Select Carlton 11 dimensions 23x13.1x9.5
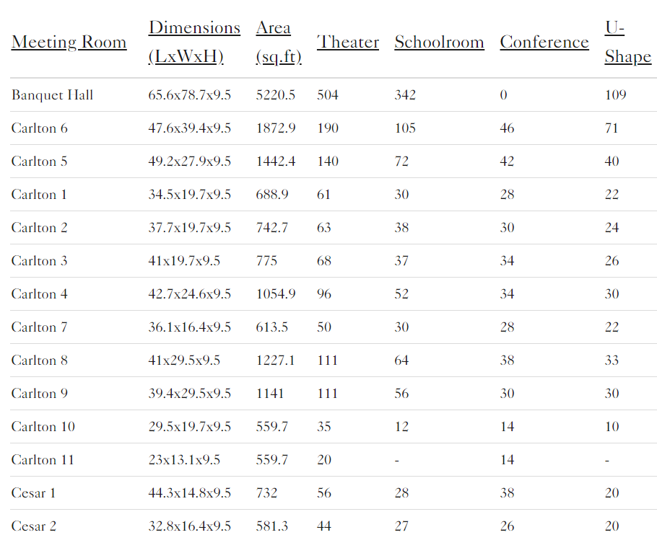This screenshot has width=657, height=535. [184, 460]
